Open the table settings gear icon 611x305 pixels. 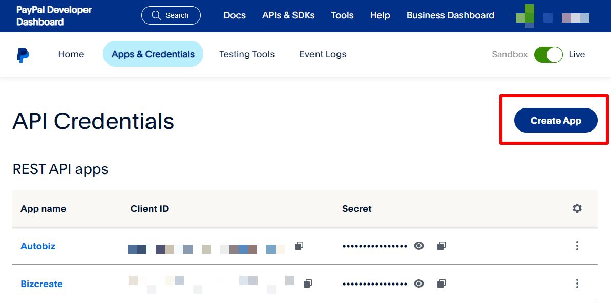[x=577, y=208]
